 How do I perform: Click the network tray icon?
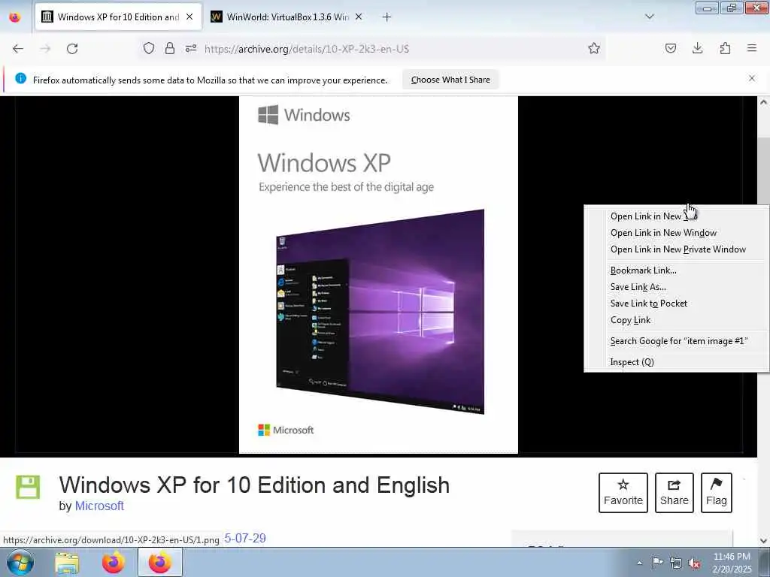[x=676, y=563]
